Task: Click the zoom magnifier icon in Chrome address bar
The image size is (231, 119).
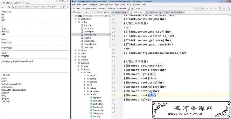Action: click(60, 7)
